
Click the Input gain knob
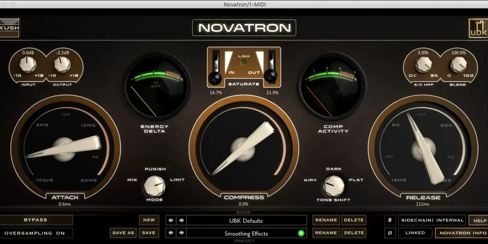pos(28,64)
